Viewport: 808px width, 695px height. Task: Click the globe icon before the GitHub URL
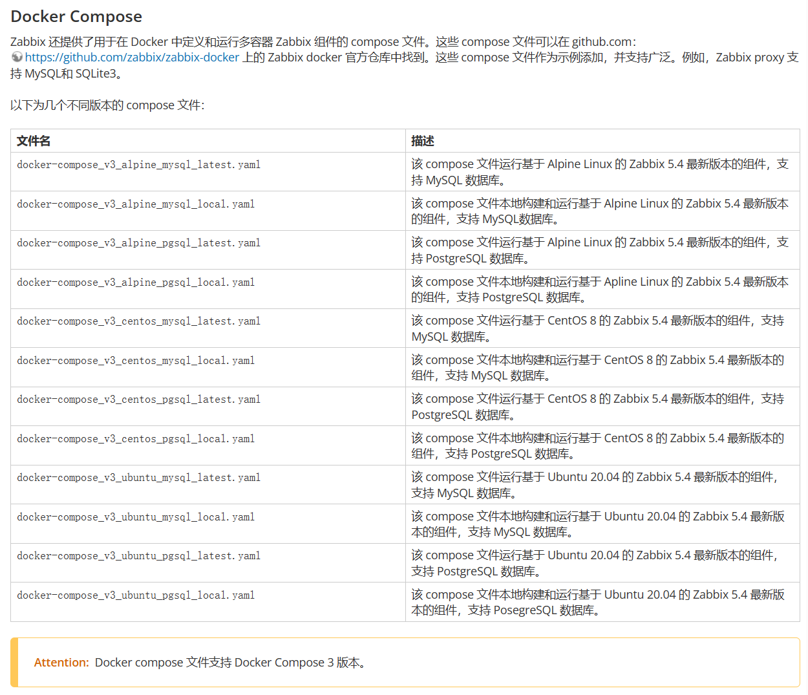[17, 57]
